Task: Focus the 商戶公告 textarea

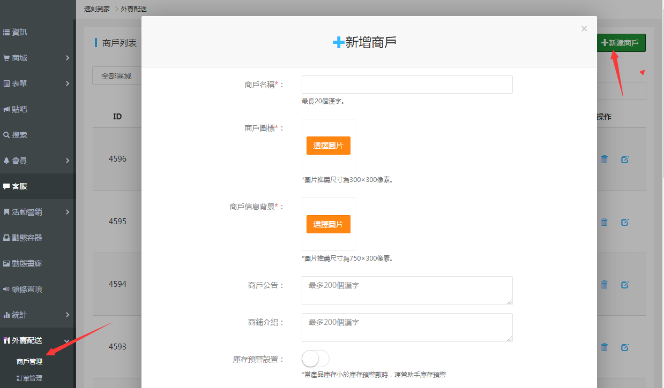Action: (x=407, y=291)
